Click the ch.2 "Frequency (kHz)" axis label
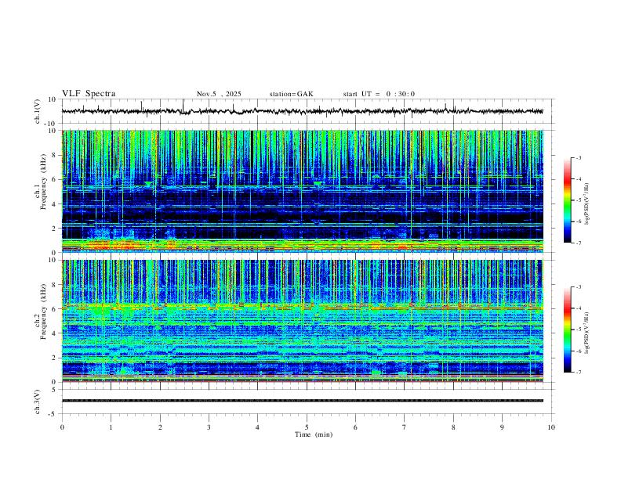Viewport: 621px width, 479px height. coord(44,312)
